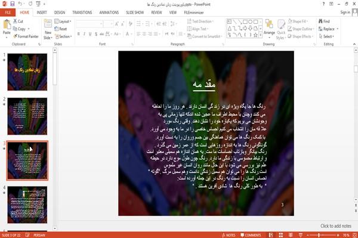Viewport: 358px width, 238px height.
Task: Toggle the Comments pane in status bar
Action: click(x=251, y=235)
